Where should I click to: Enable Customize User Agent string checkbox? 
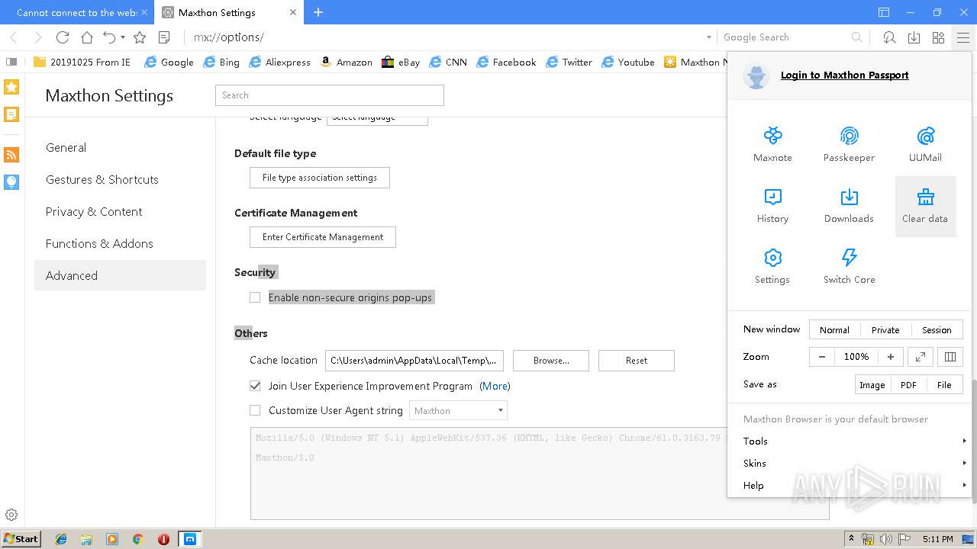(x=255, y=410)
